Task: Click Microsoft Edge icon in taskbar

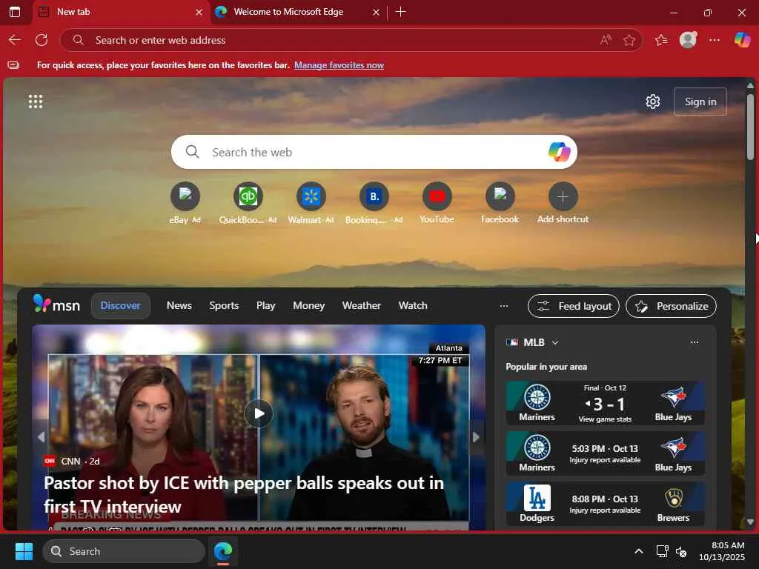Action: pyautogui.click(x=223, y=551)
